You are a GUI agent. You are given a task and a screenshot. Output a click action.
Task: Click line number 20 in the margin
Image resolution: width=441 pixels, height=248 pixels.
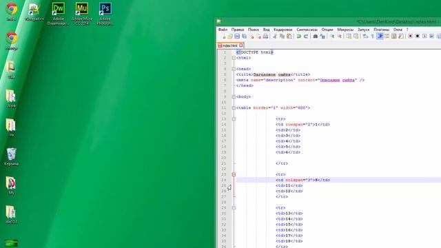(224, 158)
